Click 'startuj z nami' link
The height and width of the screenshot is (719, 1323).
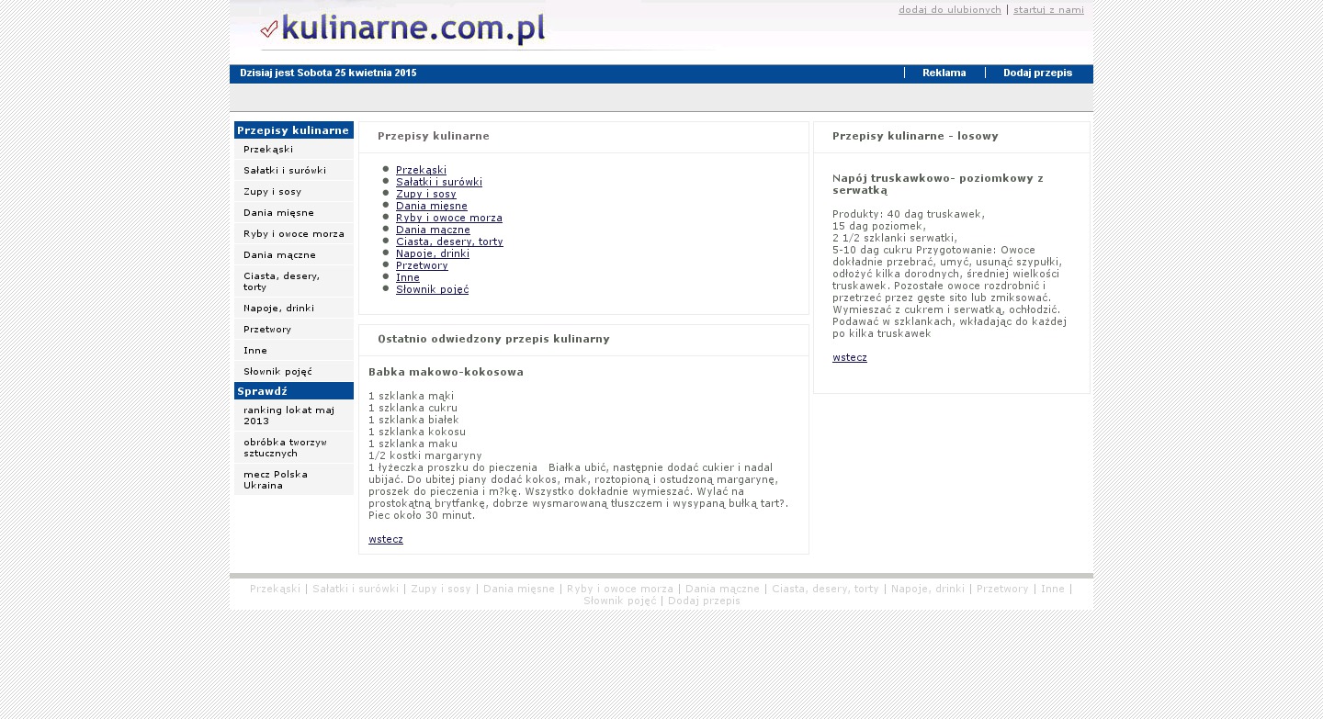(1048, 10)
